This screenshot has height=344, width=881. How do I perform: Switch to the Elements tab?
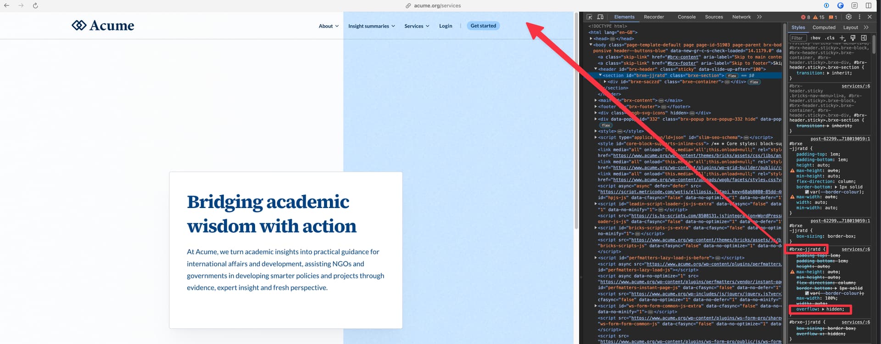[624, 17]
